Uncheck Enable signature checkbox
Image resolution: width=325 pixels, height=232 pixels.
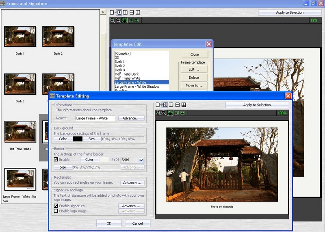pos(56,206)
